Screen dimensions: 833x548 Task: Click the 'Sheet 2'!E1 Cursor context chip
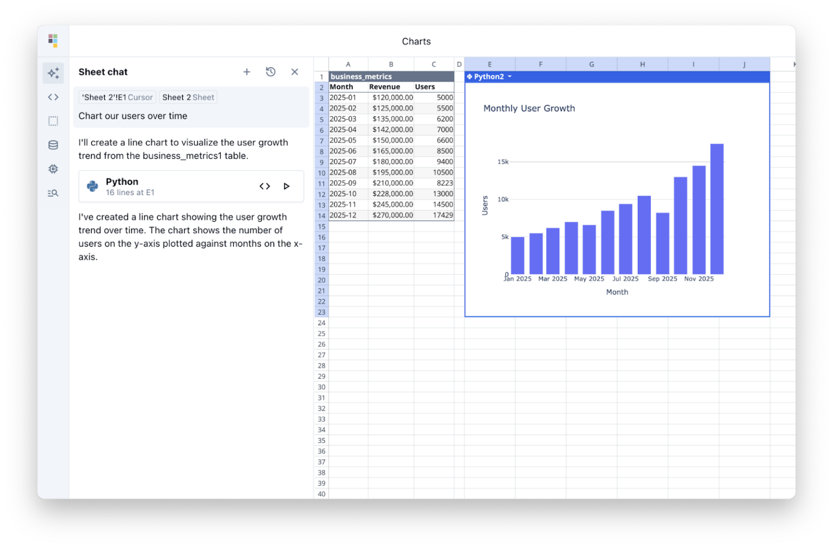[x=117, y=97]
